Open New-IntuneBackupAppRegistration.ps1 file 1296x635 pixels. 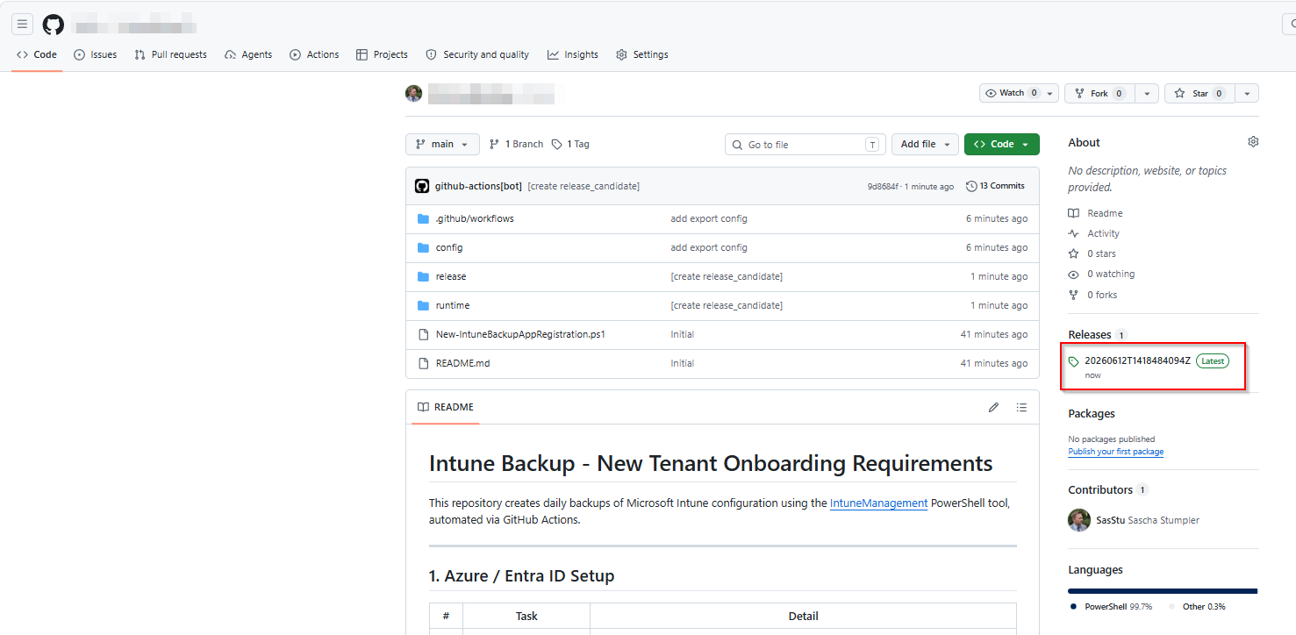tap(520, 334)
